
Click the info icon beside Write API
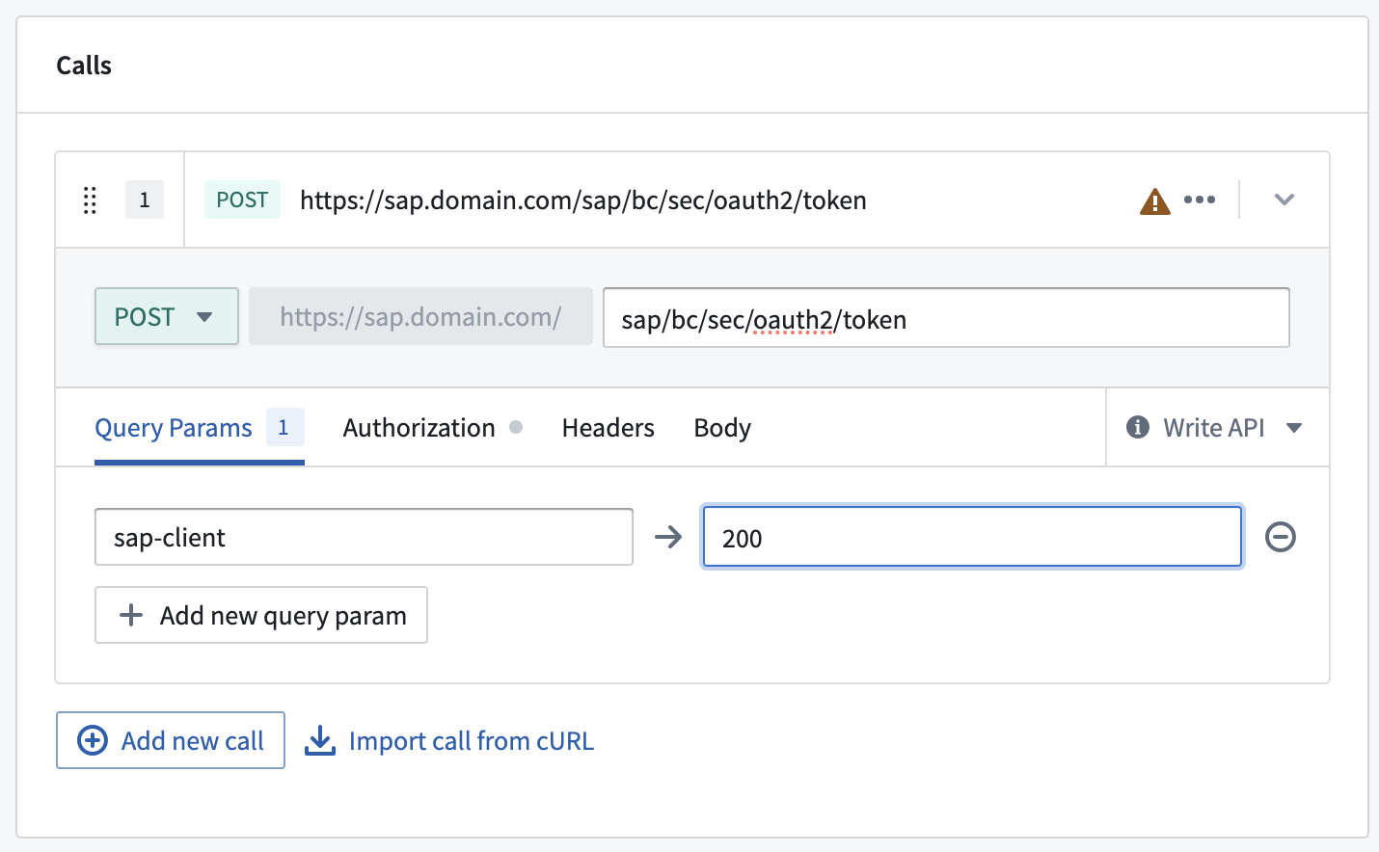pyautogui.click(x=1138, y=427)
